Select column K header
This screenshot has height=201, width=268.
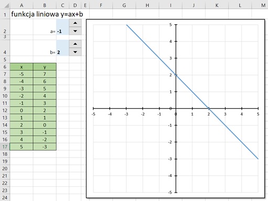pyautogui.click(x=217, y=5)
